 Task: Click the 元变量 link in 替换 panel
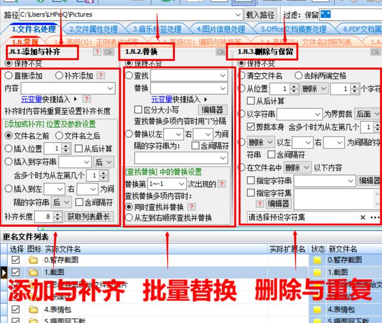point(162,99)
